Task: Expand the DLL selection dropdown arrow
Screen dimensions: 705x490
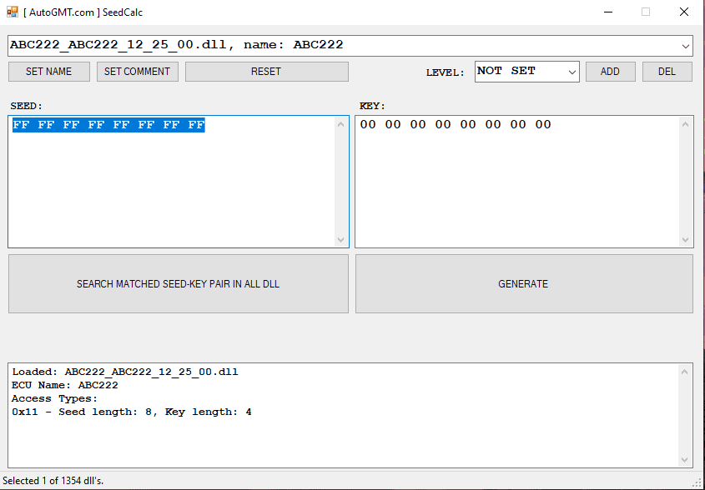Action: click(686, 46)
